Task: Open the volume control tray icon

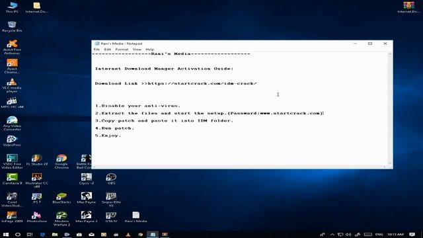Action: tap(348, 235)
